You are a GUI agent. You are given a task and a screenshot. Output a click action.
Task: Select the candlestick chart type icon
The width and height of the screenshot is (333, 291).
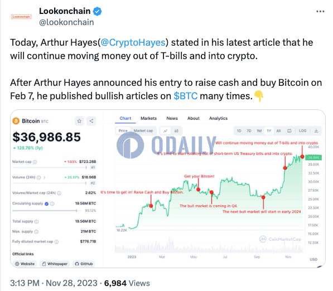[176, 131]
